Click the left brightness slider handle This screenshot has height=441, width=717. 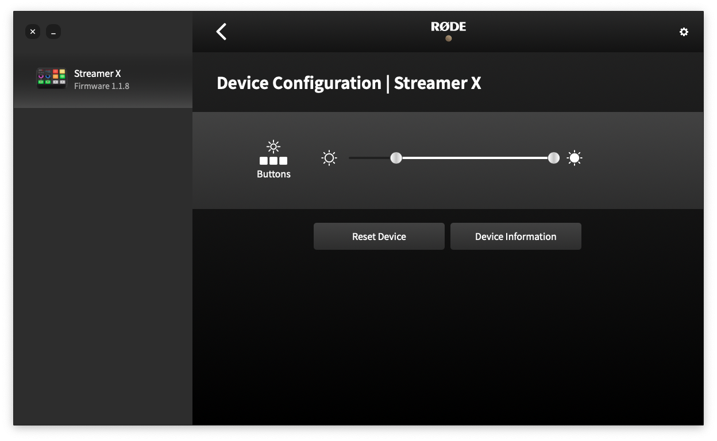396,158
